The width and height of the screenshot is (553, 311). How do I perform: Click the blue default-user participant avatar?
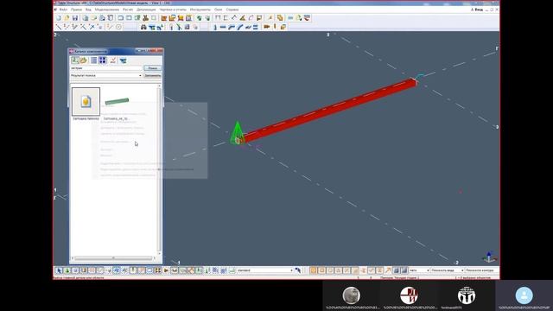524,295
